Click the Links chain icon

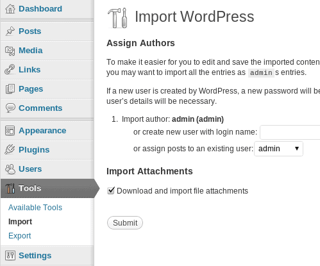tap(10, 70)
